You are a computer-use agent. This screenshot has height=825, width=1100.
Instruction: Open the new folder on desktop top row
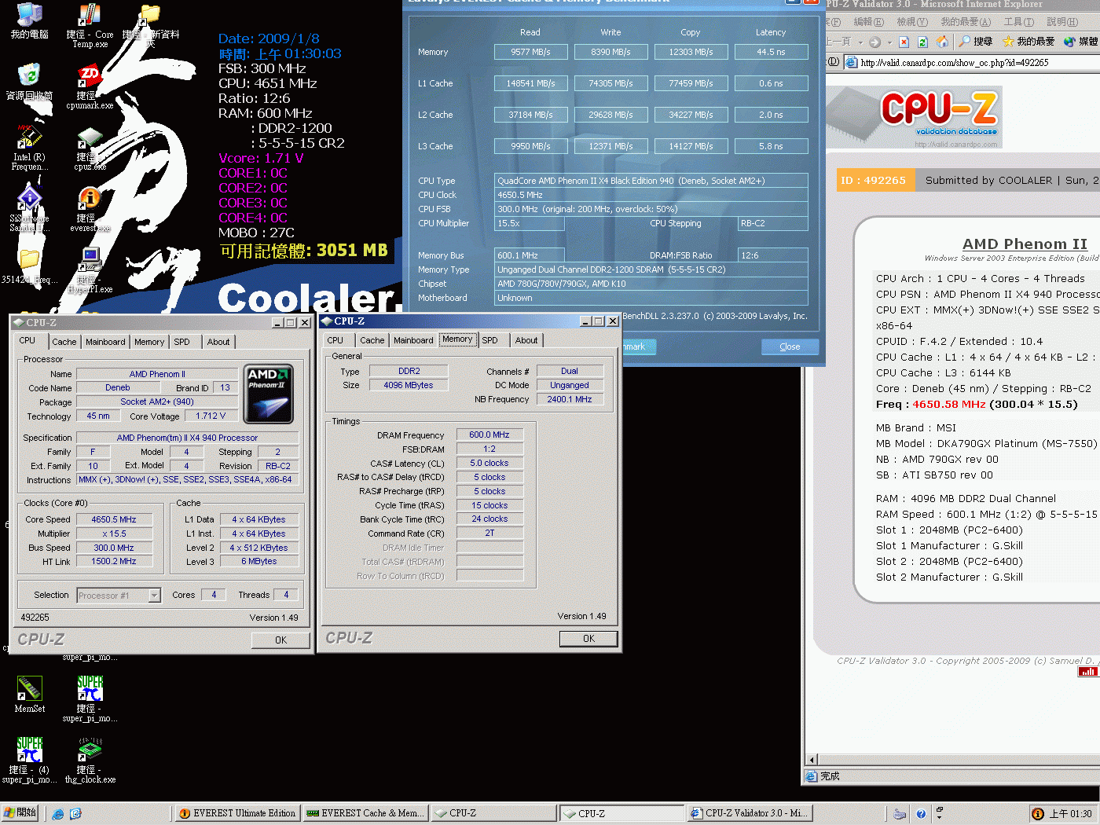[150, 24]
